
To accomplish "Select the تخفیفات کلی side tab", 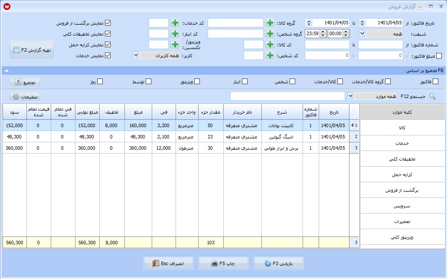I will point(402,159).
